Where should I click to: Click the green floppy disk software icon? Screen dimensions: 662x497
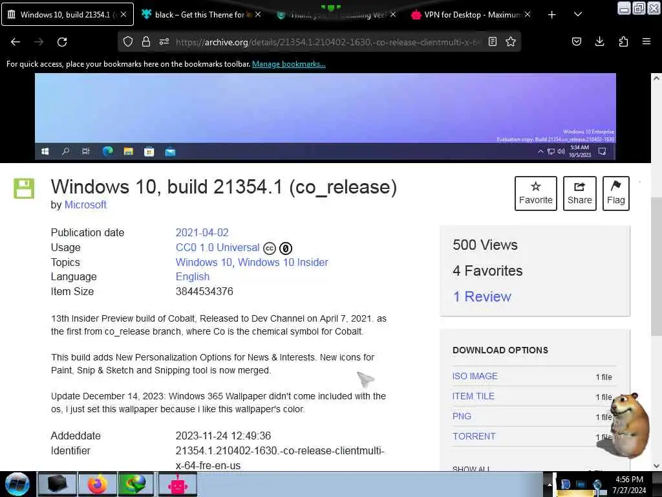pos(24,188)
